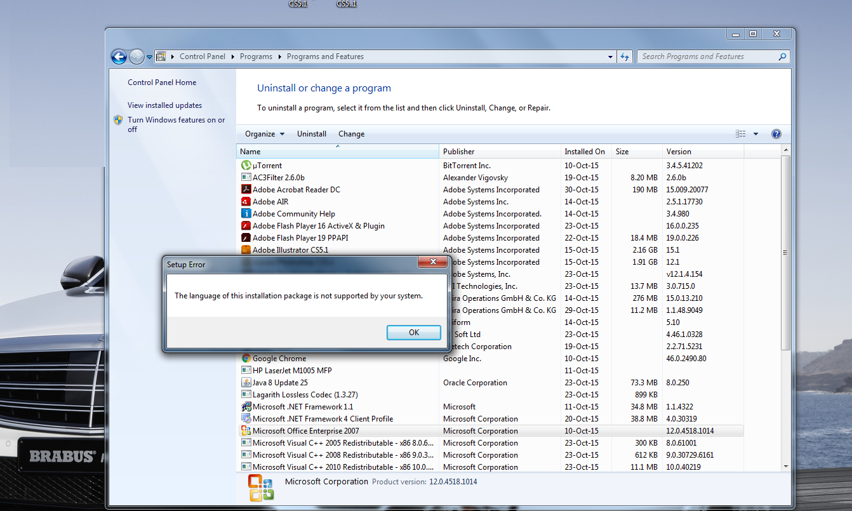
Task: Click the Adobe AIR icon
Action: click(x=246, y=202)
